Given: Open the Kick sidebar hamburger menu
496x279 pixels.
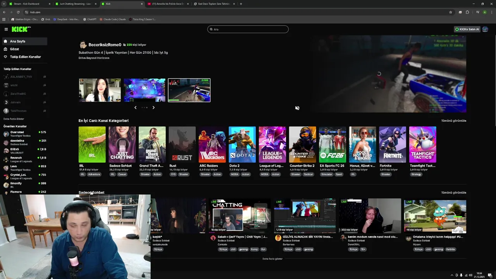Looking at the screenshot, I should (x=6, y=29).
